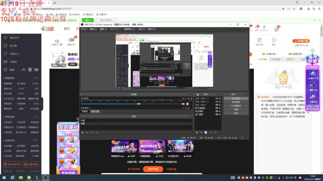Open the 帮助(H) menu in OBS
Viewport: 323px width, 181px height.
151,29
